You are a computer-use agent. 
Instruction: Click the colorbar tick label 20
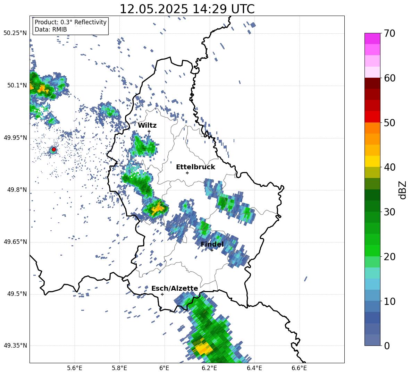click(x=389, y=257)
